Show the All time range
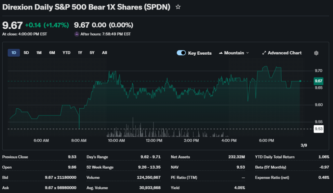 [104, 53]
